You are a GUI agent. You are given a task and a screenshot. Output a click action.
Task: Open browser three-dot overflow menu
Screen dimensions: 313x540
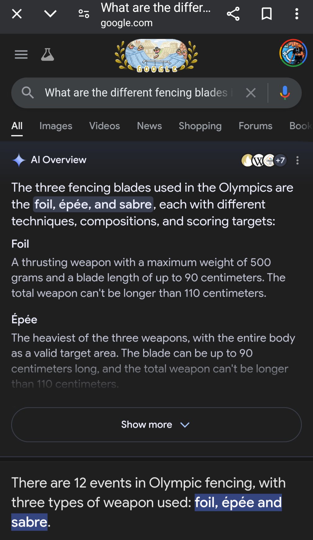click(x=297, y=14)
